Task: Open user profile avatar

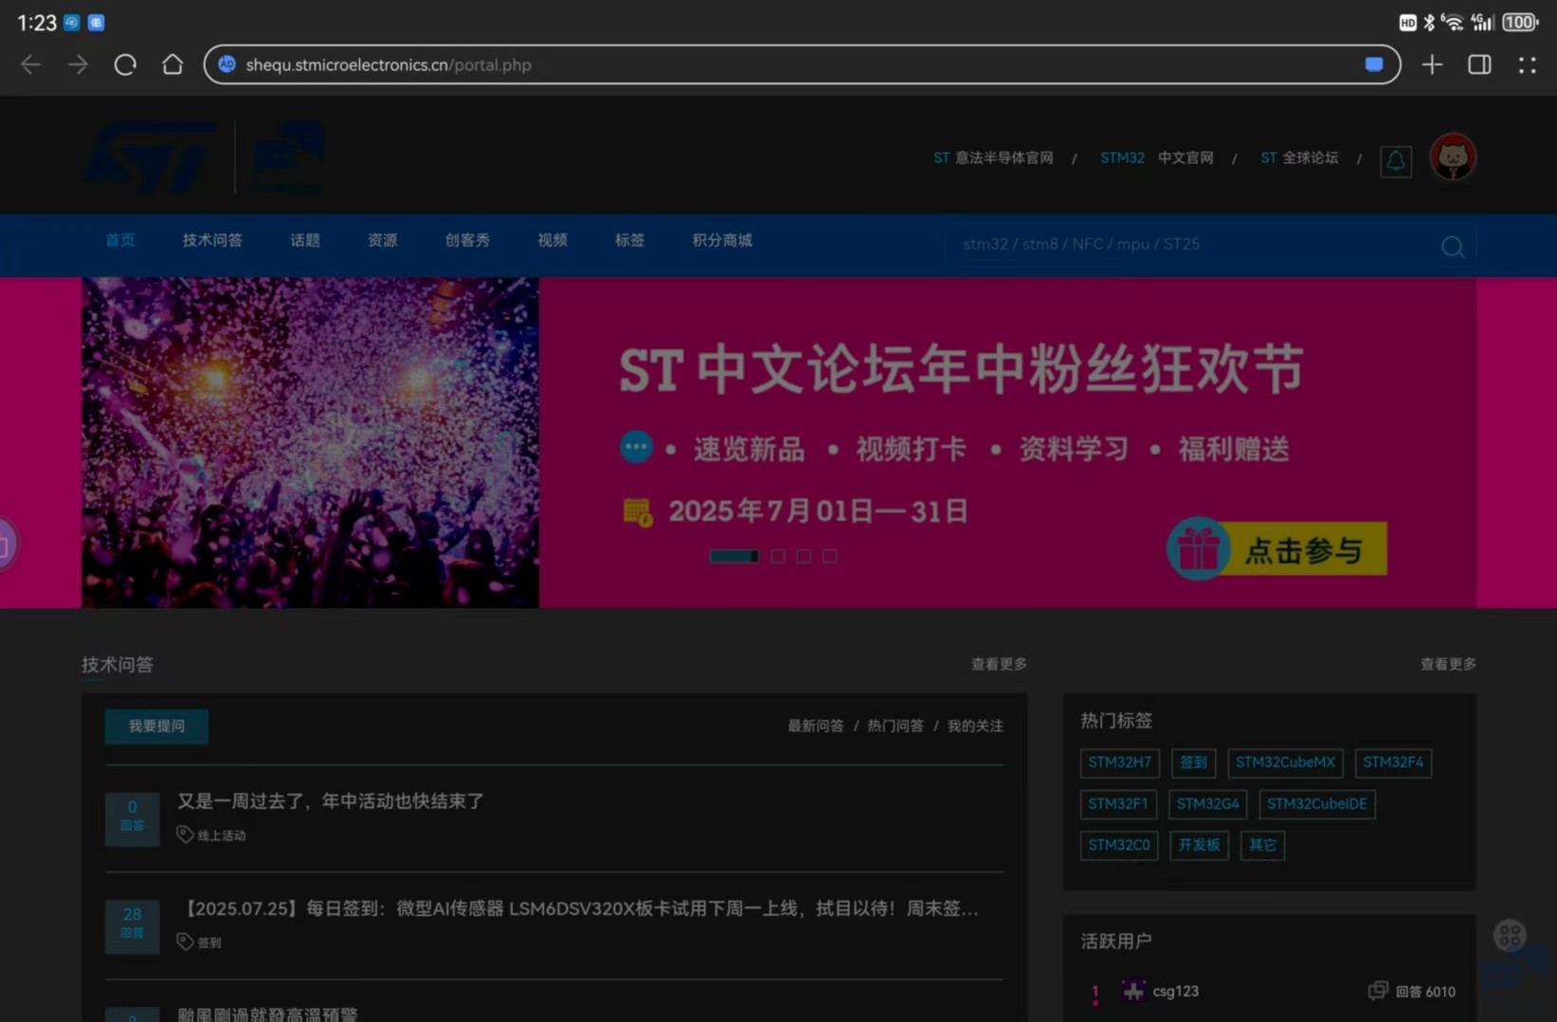Action: [x=1453, y=157]
